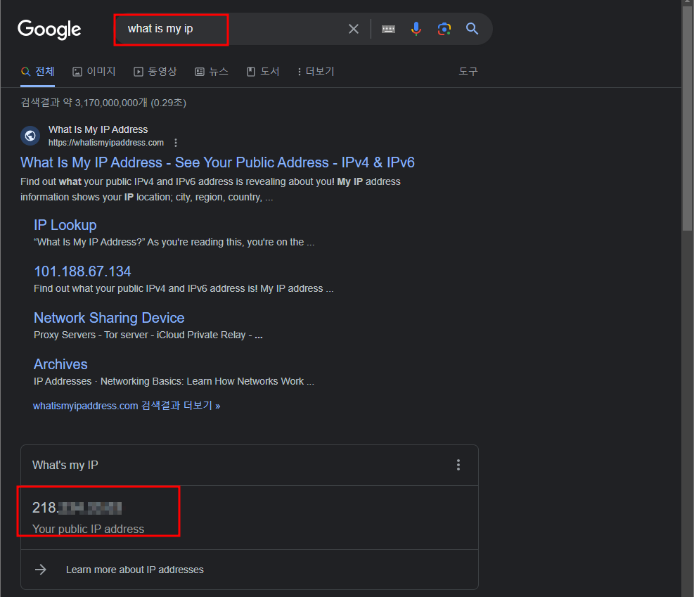Select the 전체 (All) results tab
694x597 pixels.
[38, 71]
